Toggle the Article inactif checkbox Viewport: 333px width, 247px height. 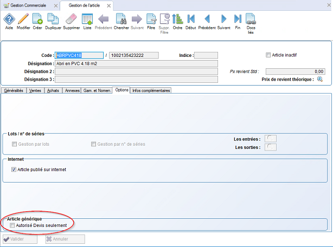click(x=268, y=55)
